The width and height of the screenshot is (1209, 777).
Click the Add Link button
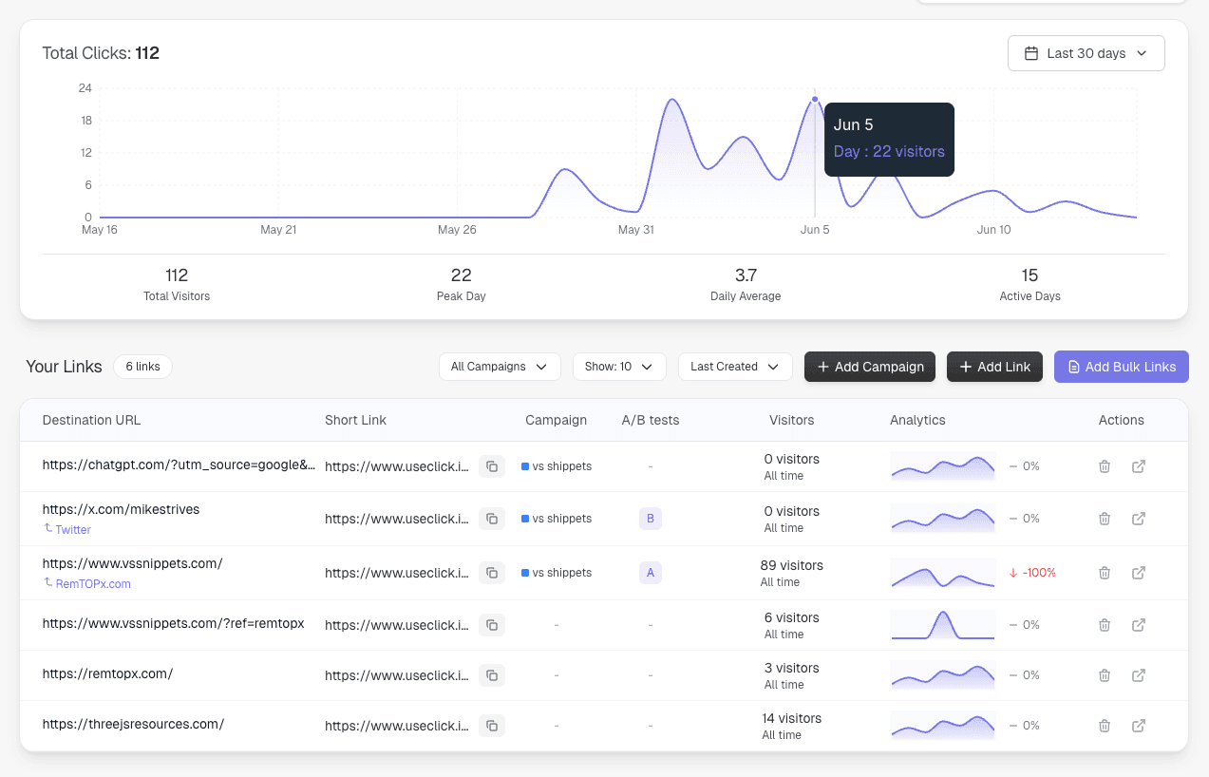coord(994,366)
